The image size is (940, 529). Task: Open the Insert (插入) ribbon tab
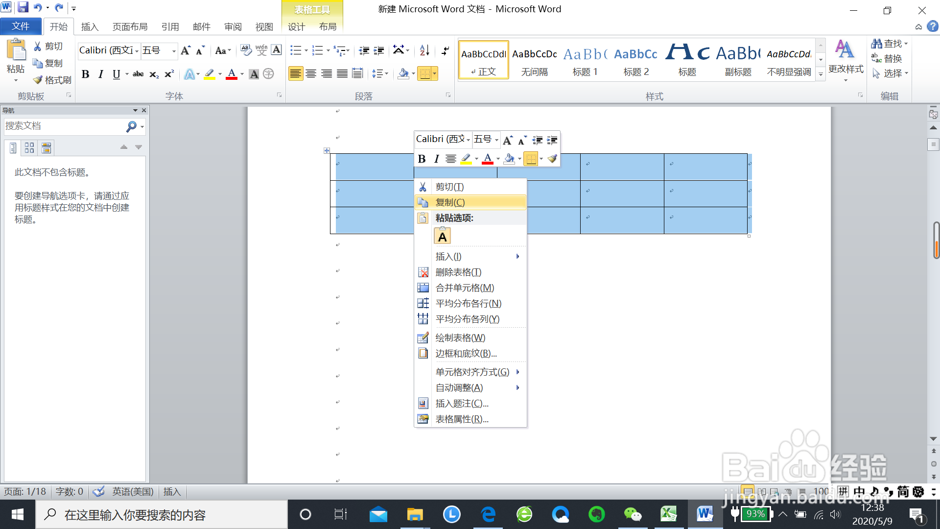pyautogui.click(x=90, y=26)
